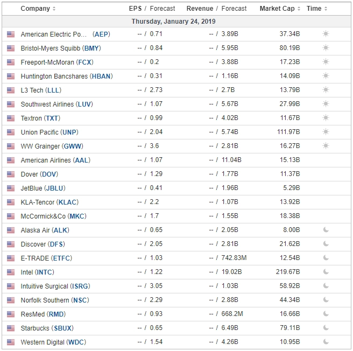
Task: Open KLA-Tencor KLAC ticker link
Action: tap(67, 202)
